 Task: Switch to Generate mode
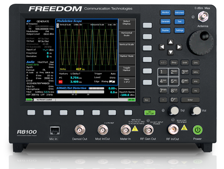pyautogui.click(x=165, y=21)
